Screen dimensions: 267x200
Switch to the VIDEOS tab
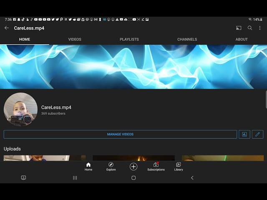point(75,39)
